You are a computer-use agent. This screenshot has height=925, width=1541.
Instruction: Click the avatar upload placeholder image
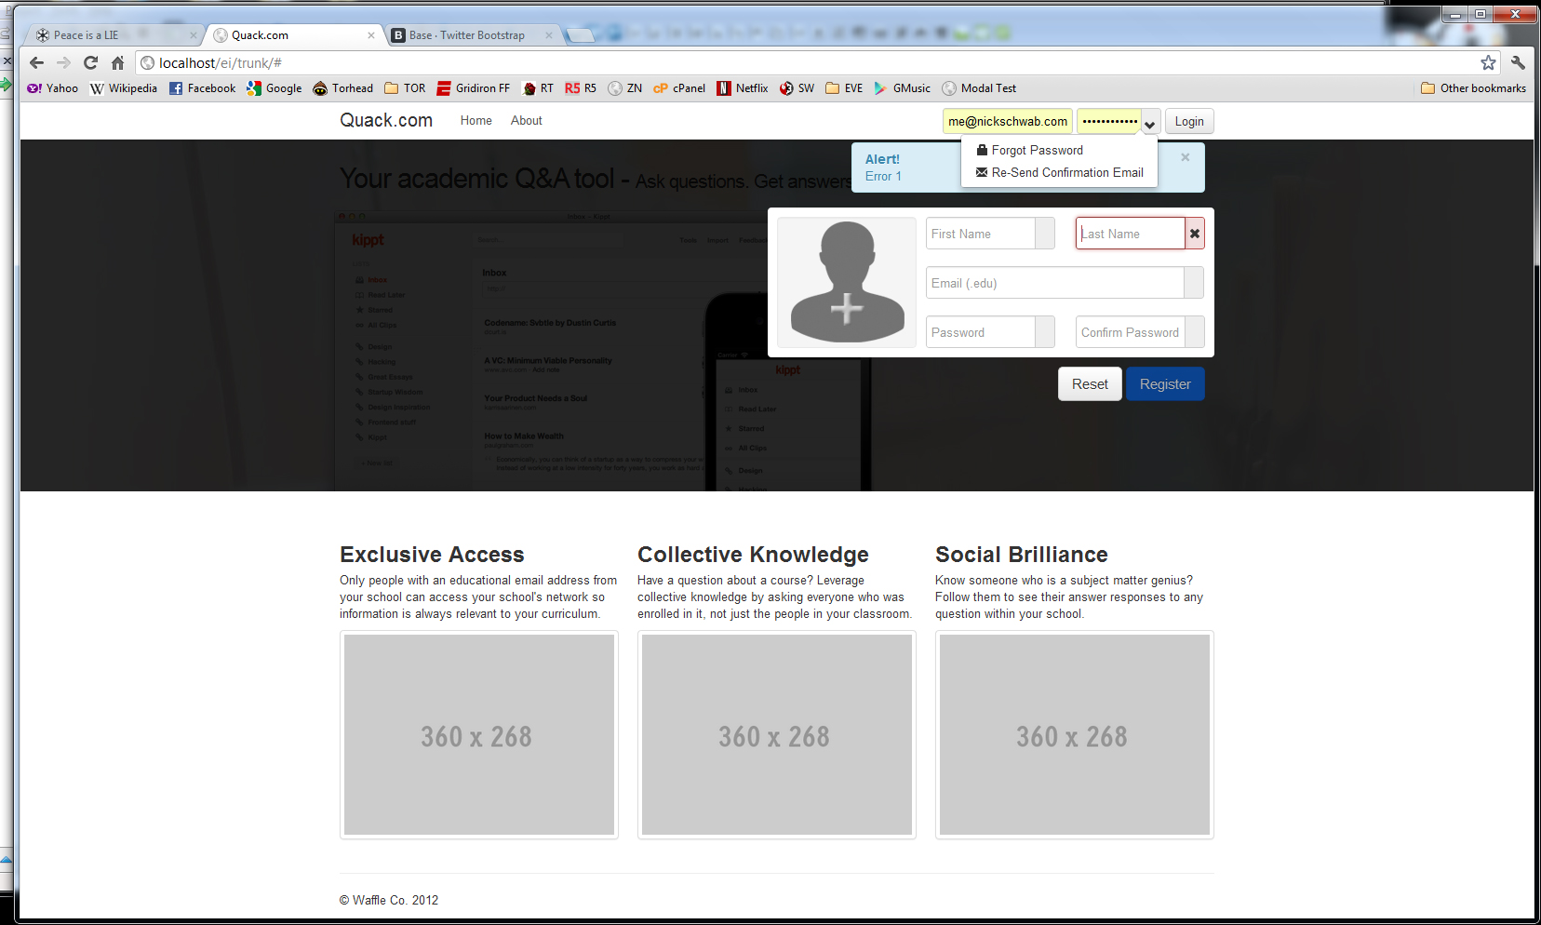847,283
